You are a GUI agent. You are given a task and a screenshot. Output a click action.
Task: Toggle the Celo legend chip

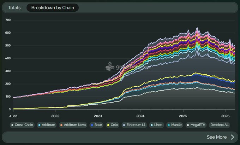(x=113, y=125)
